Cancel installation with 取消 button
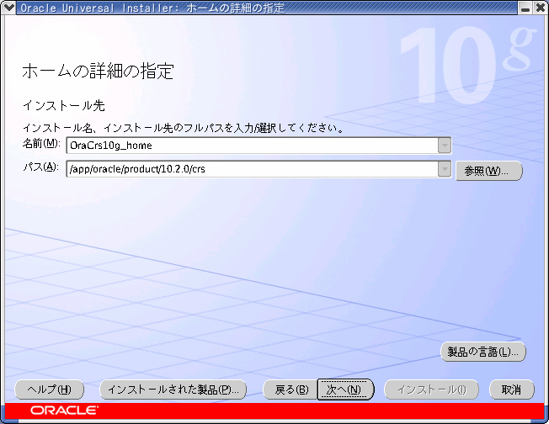This screenshot has height=424, width=549. click(x=512, y=390)
